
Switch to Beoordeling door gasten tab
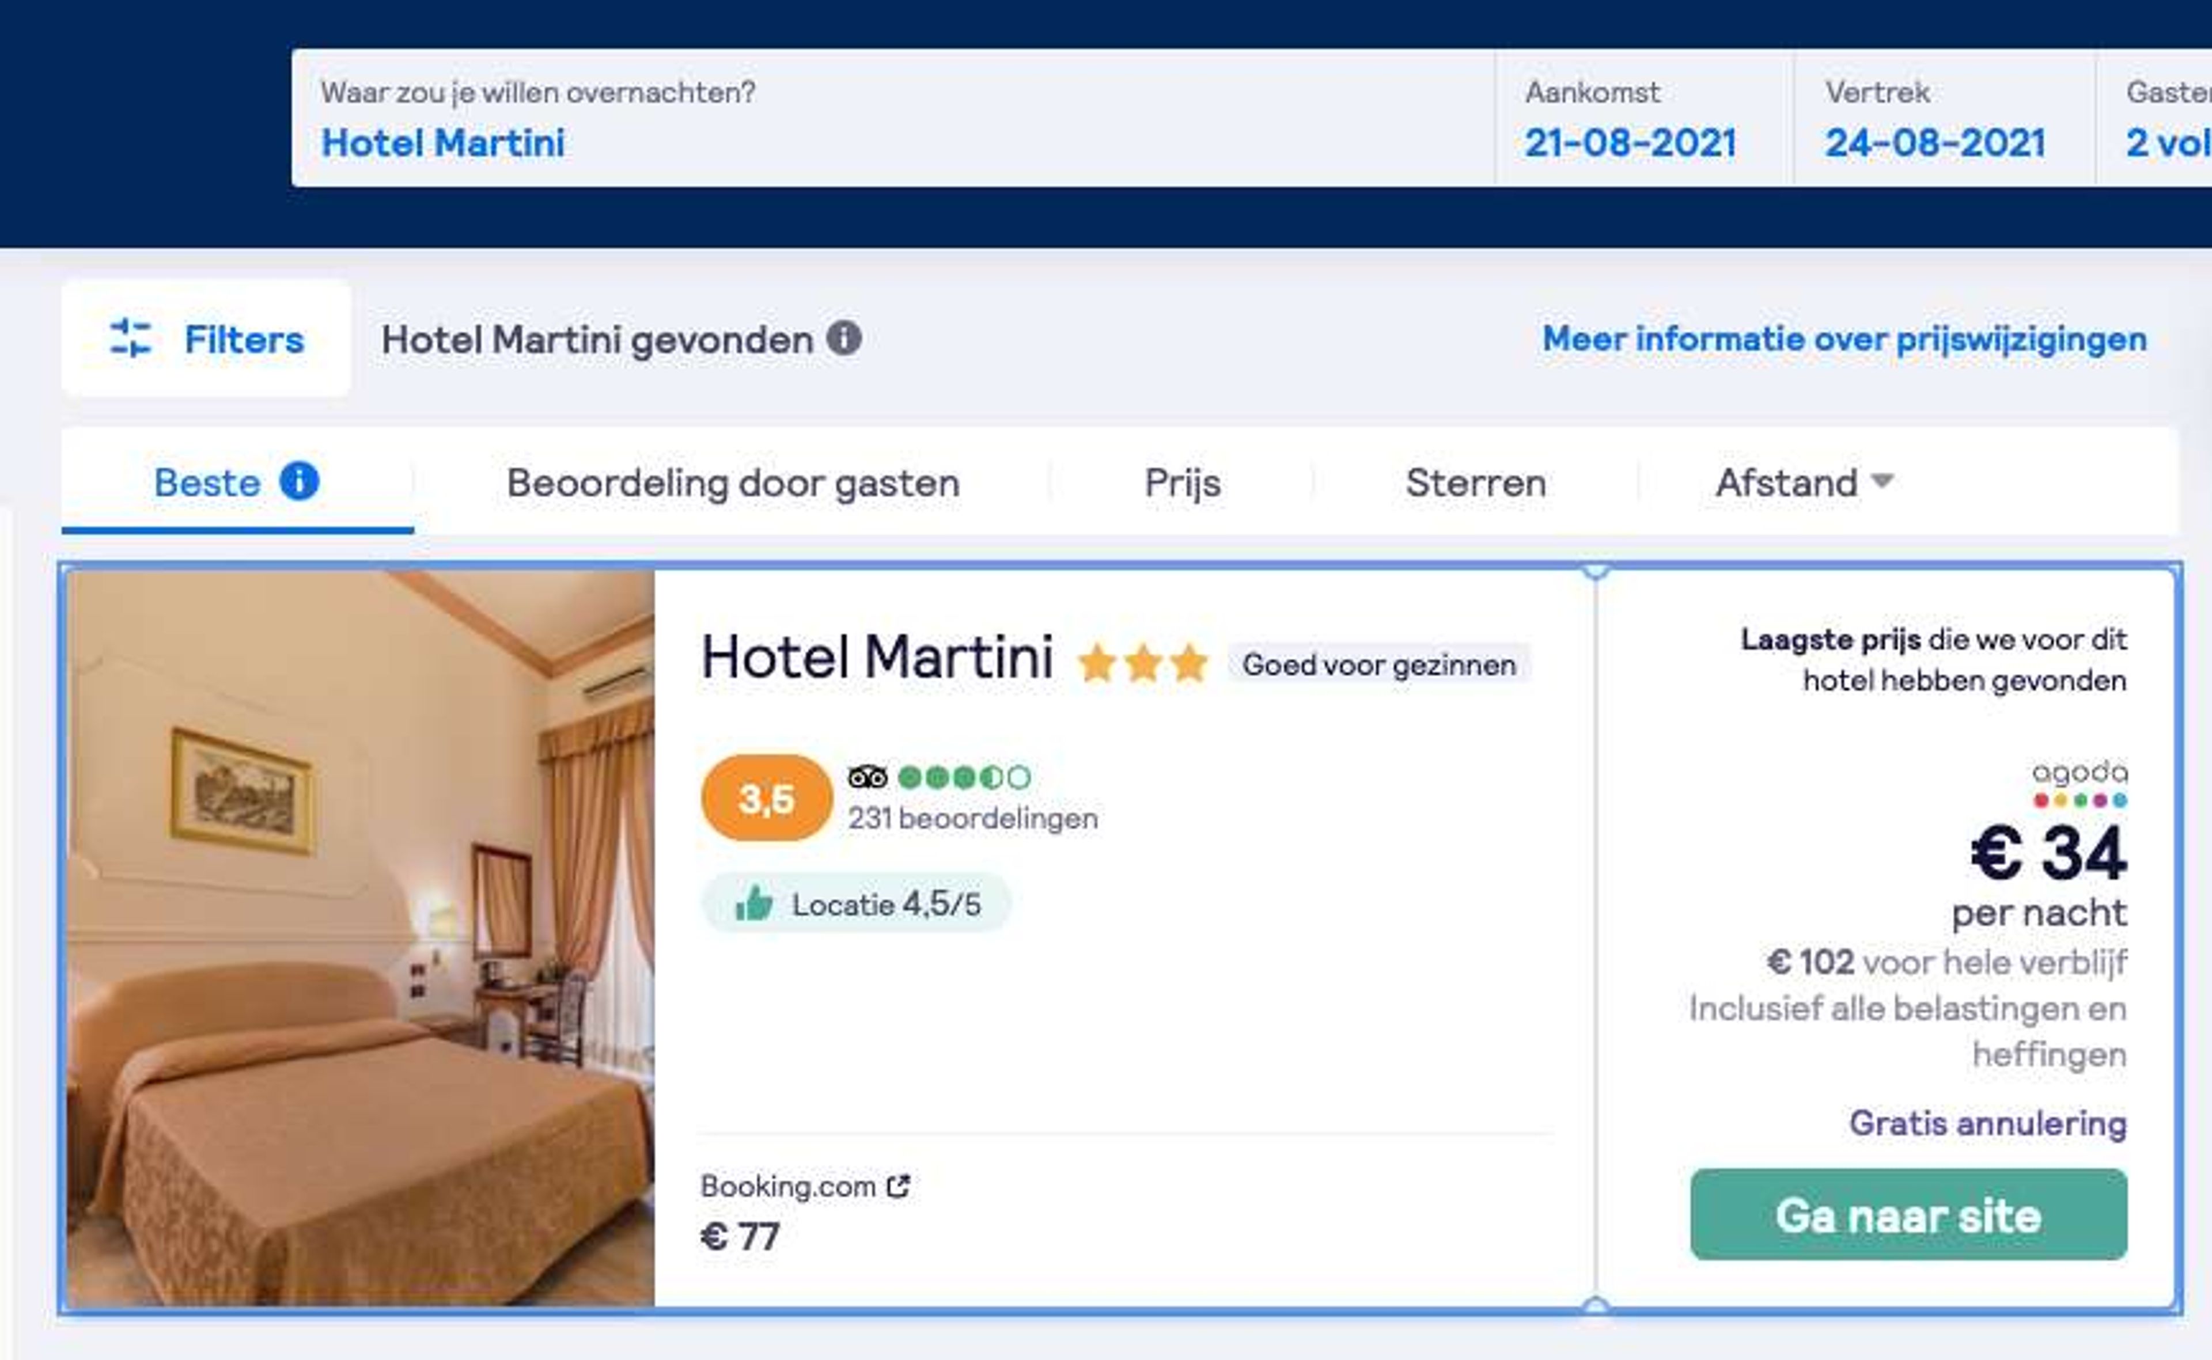coord(733,482)
